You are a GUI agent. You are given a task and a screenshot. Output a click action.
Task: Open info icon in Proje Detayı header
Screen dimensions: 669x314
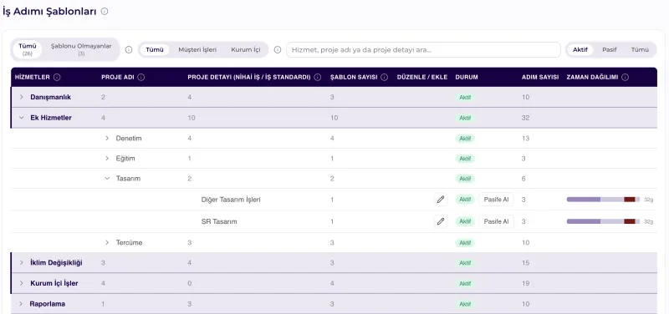318,77
